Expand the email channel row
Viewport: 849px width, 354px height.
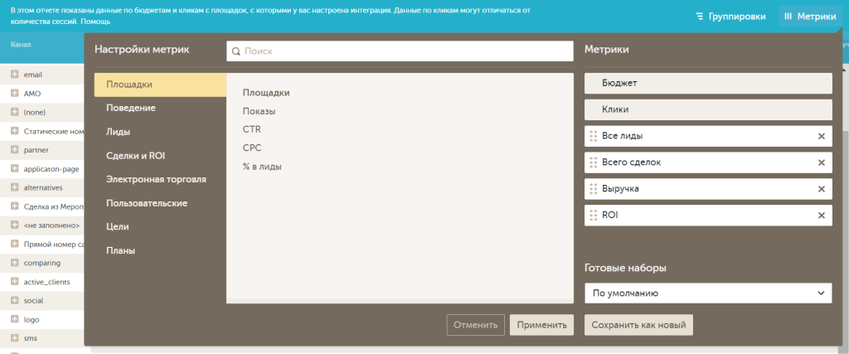14,75
